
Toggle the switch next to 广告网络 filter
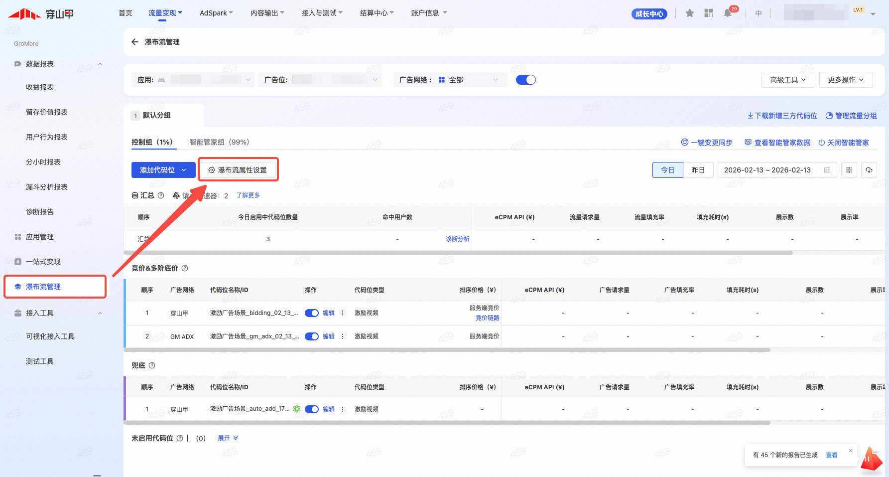click(525, 80)
